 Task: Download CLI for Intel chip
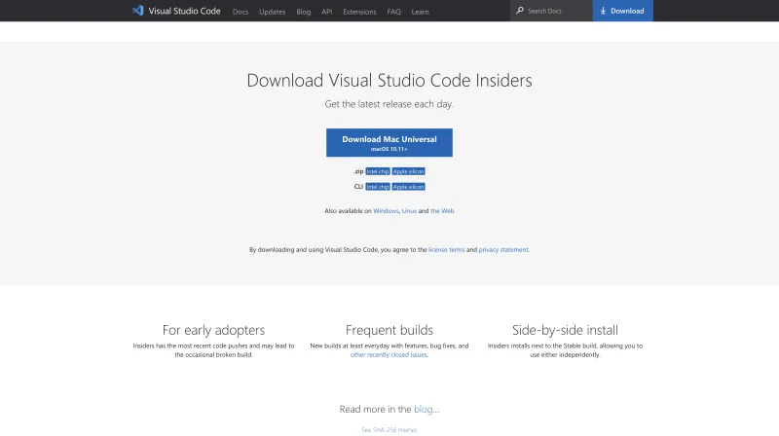point(378,187)
